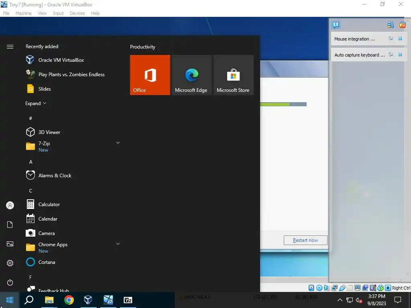Launch the Microsoft Edge tile

(x=191, y=75)
